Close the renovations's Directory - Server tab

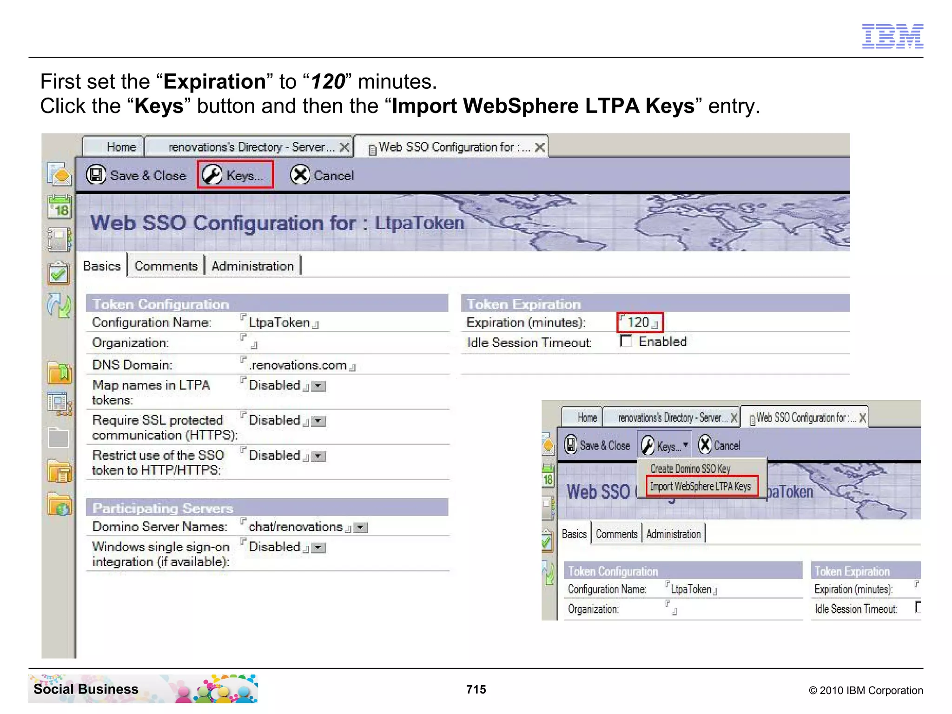click(x=344, y=147)
